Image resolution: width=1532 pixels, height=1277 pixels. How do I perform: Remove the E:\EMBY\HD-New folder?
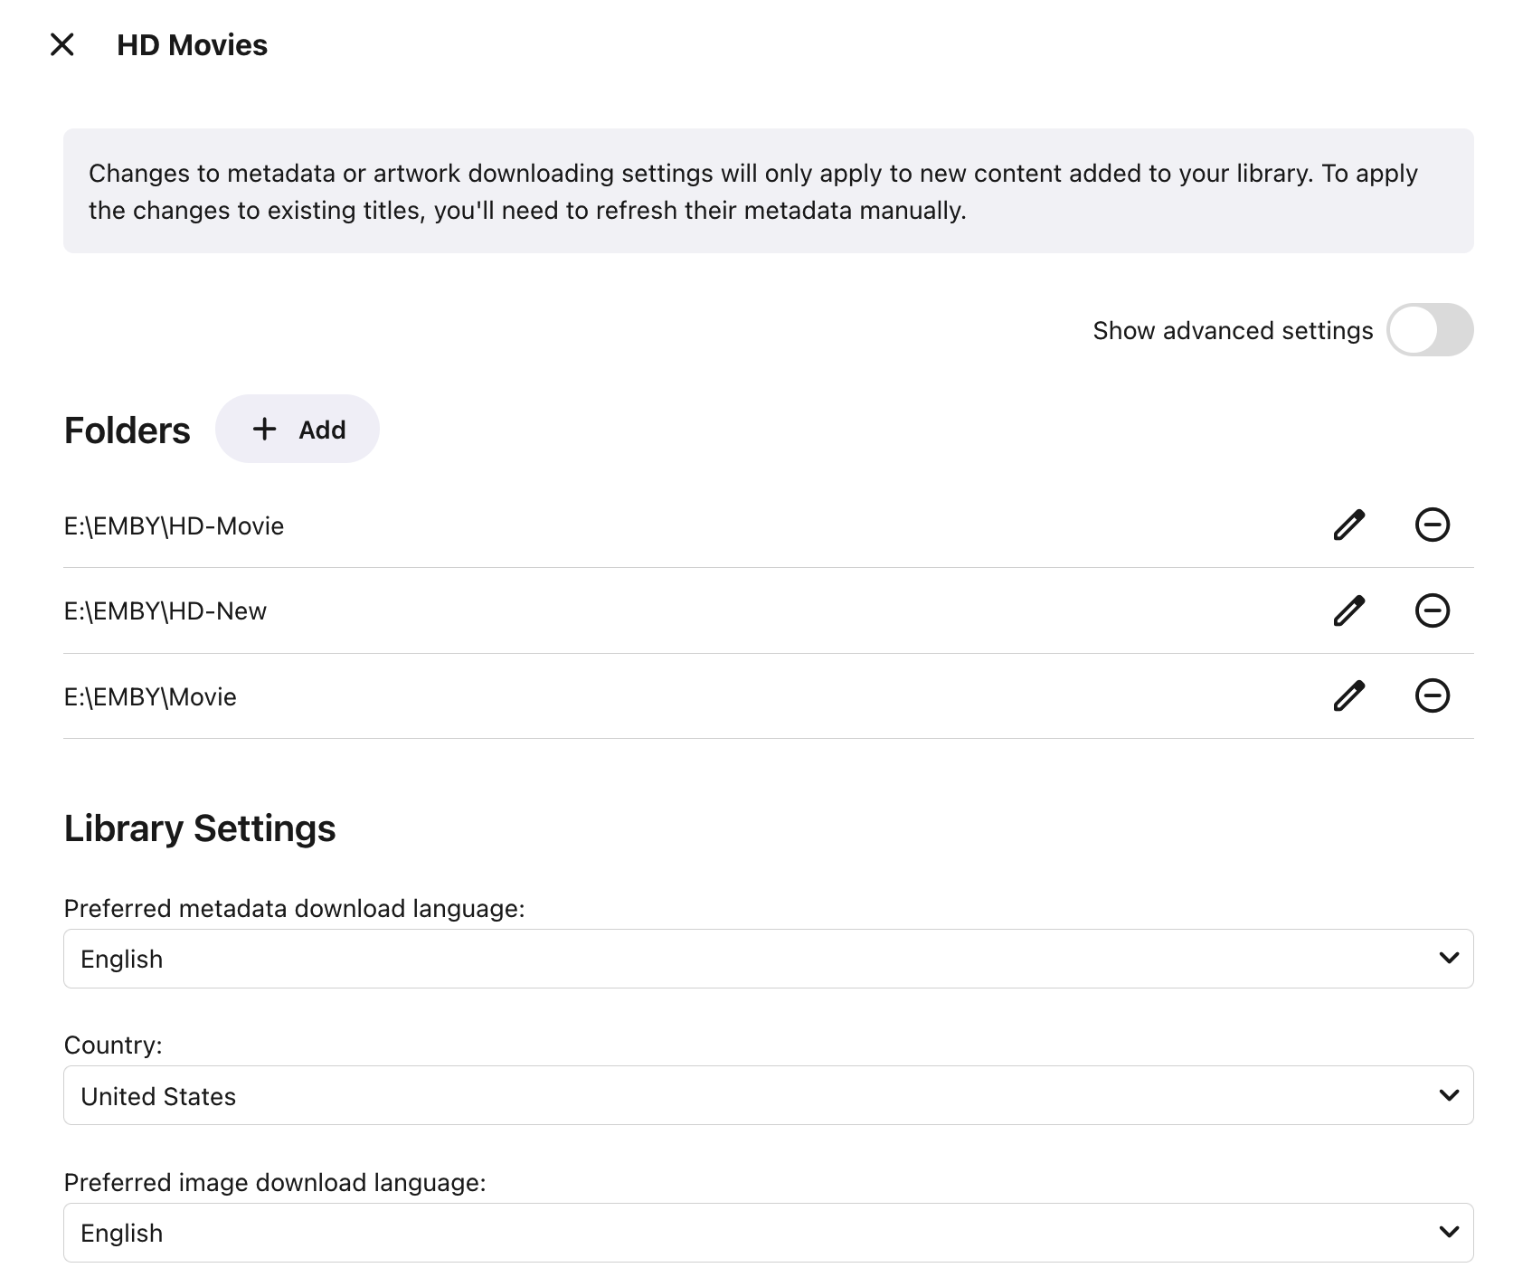(1432, 610)
